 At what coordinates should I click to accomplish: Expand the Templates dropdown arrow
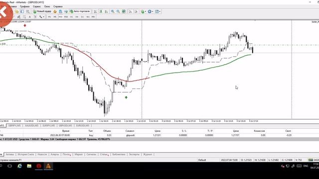(x=159, y=11)
